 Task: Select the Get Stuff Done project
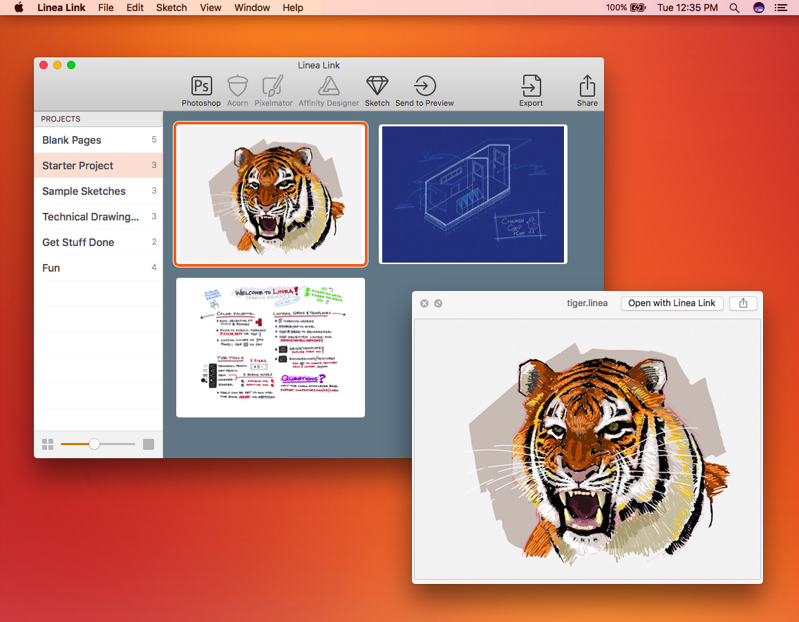78,243
